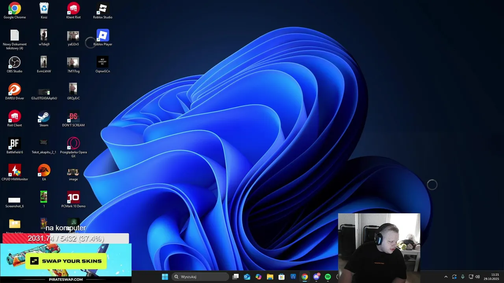Launch the Roblox Player shortcut
Viewport: 504px width, 283px height.
click(x=103, y=38)
